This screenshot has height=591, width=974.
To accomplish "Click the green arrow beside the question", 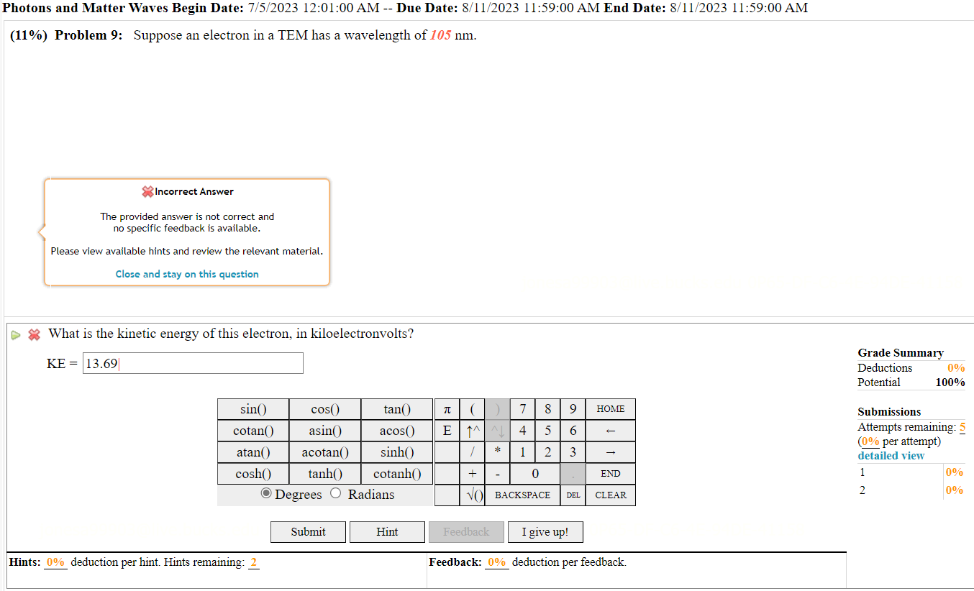I will [x=16, y=334].
